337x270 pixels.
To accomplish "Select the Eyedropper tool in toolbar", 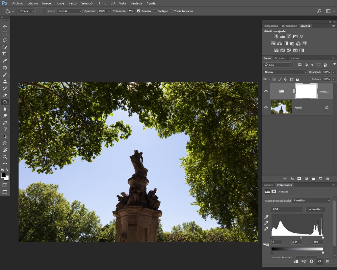I will point(5,61).
